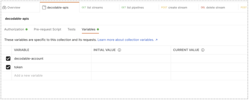The image size is (249, 100).
Task: Uncheck the token variable checkbox
Action: click(x=8, y=67)
